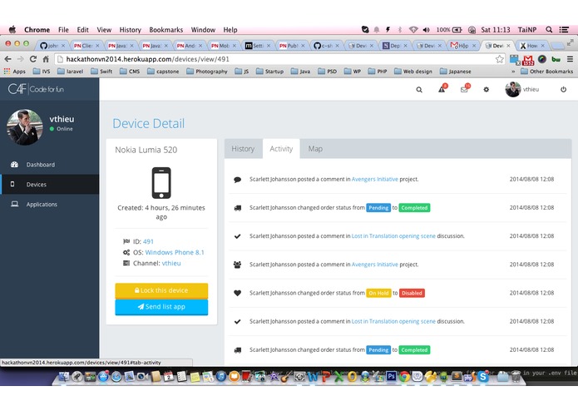The width and height of the screenshot is (578, 411).
Task: Click the speech bubble icon in first activity
Action: [x=237, y=180]
